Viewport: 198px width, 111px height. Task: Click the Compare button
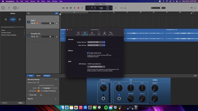47,76
